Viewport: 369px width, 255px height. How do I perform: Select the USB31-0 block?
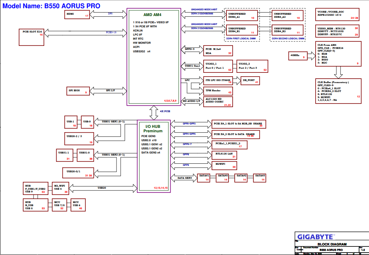(x=85, y=155)
